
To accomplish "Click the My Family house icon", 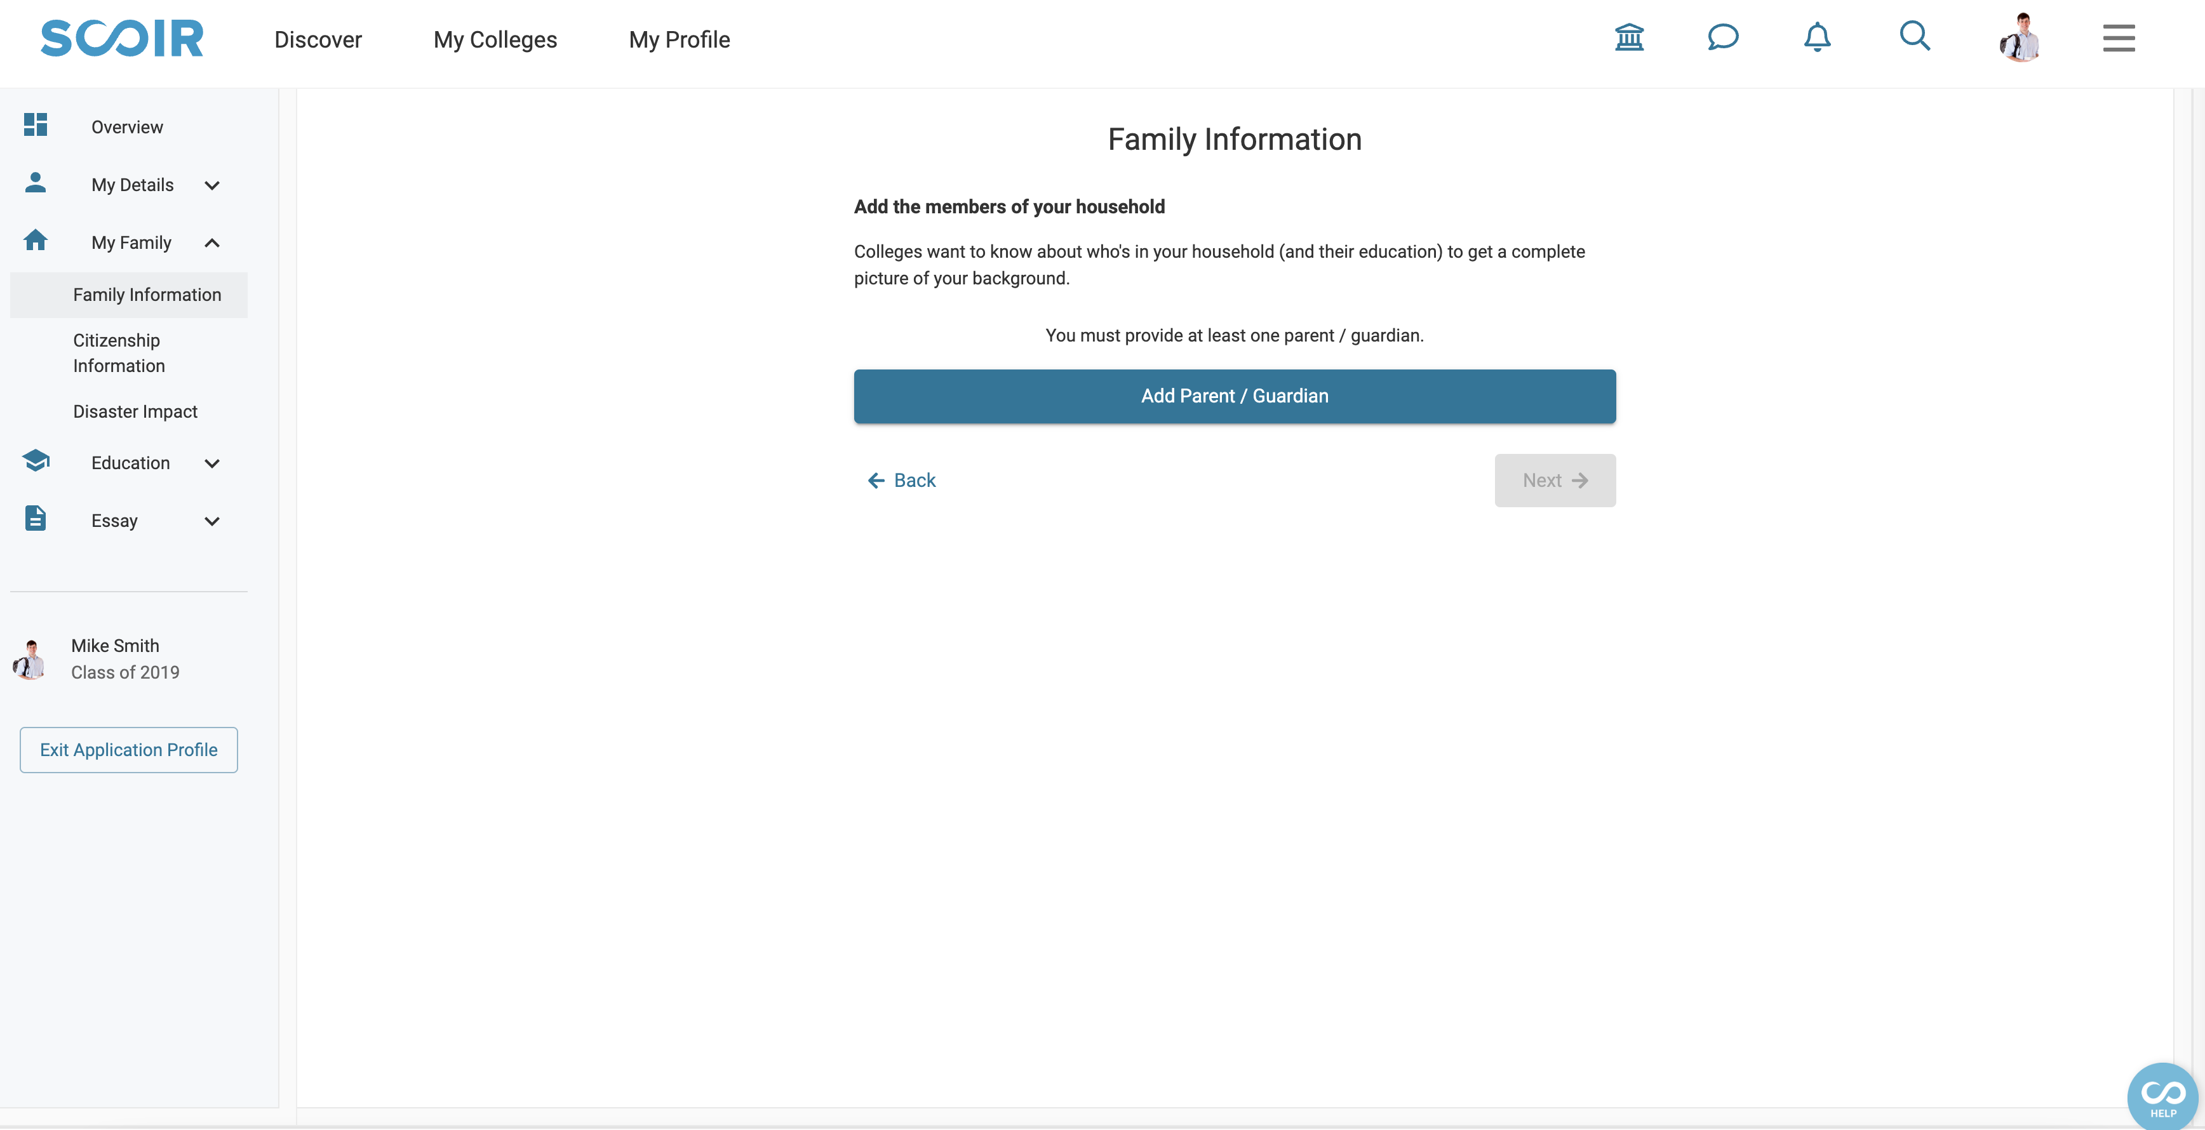I will pyautogui.click(x=35, y=239).
